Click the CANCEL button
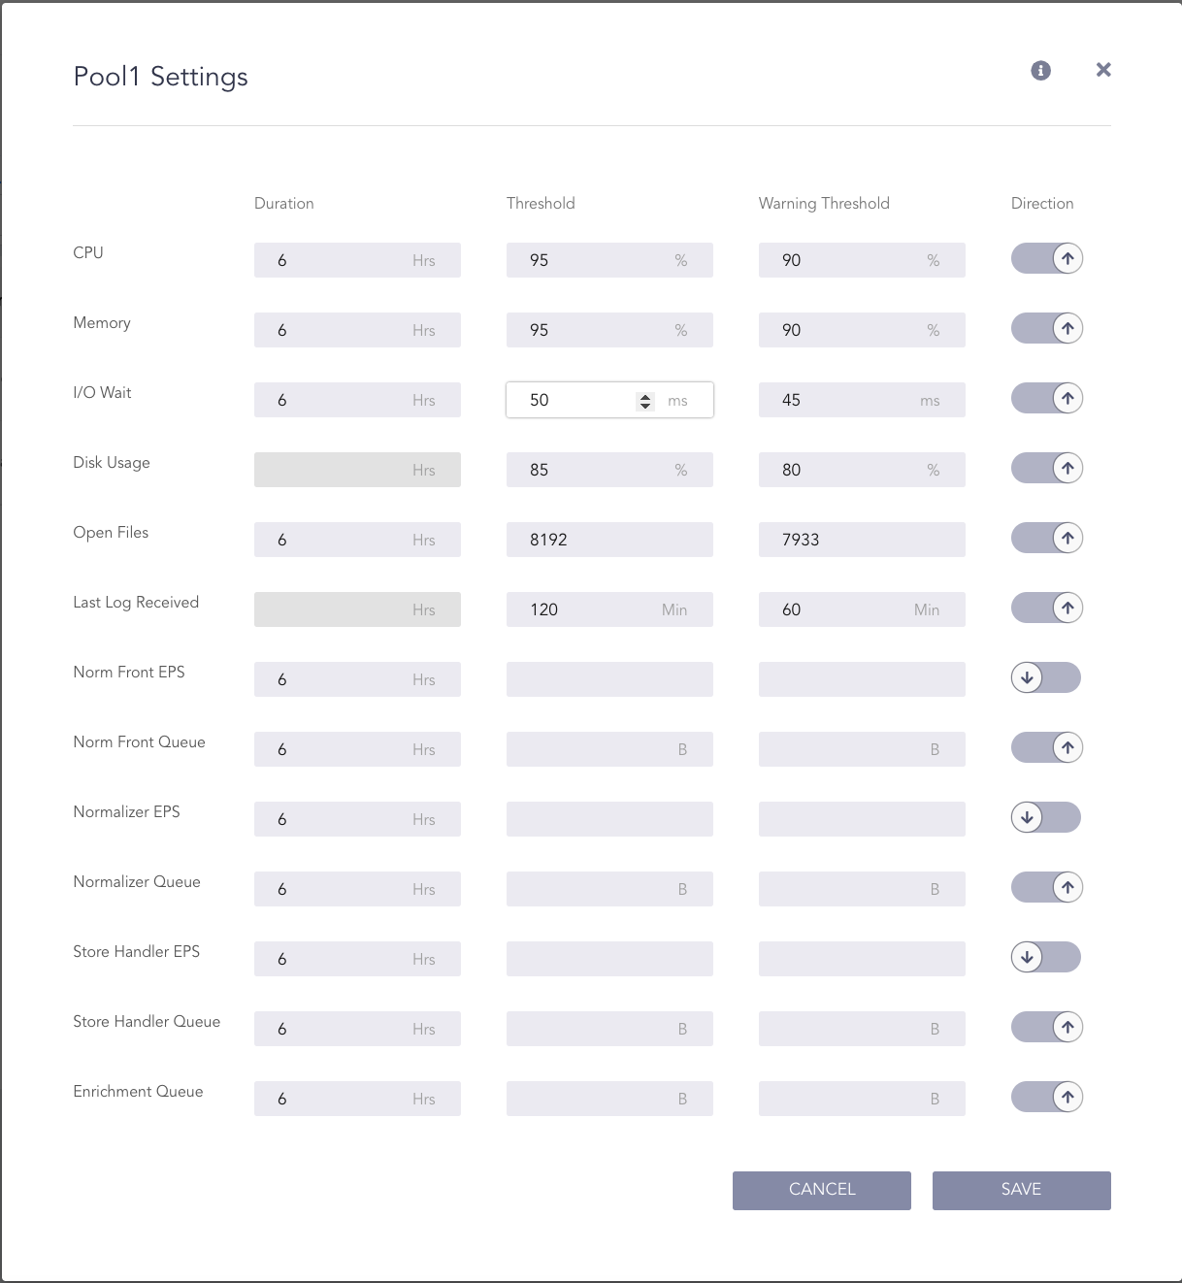Viewport: 1182px width, 1283px height. [821, 1190]
